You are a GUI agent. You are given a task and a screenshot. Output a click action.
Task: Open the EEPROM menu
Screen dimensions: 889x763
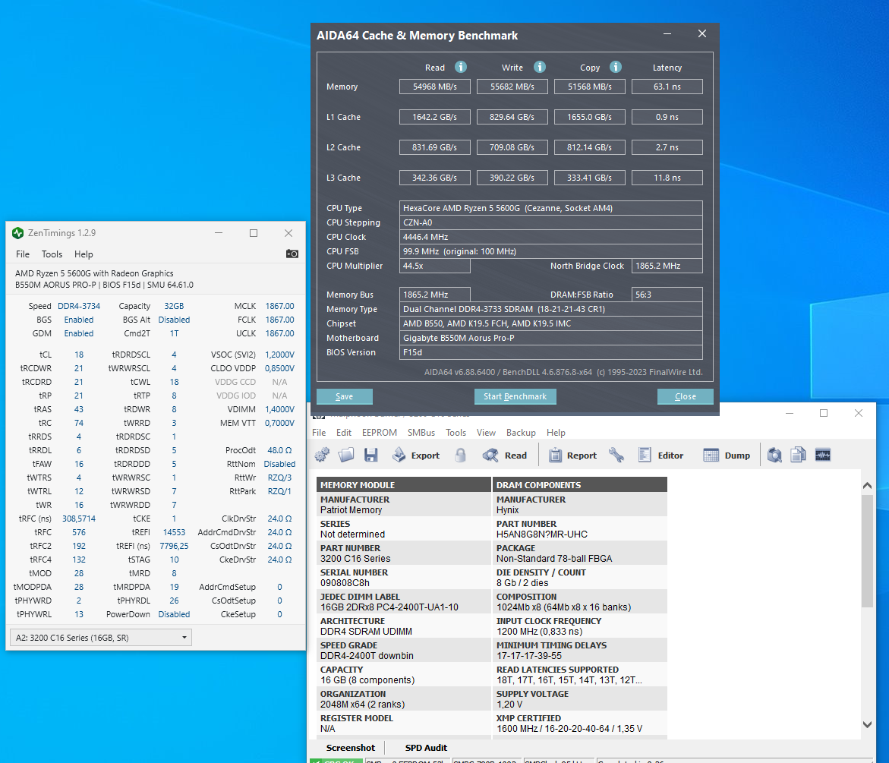coord(380,433)
